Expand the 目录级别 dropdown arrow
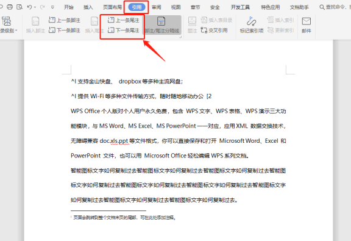The width and height of the screenshot is (351, 241). [16, 31]
